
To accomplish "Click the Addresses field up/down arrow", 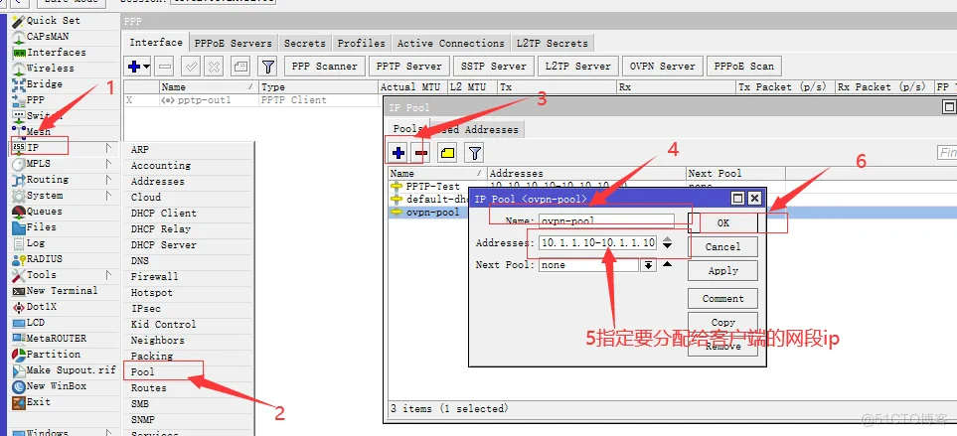I will 667,243.
